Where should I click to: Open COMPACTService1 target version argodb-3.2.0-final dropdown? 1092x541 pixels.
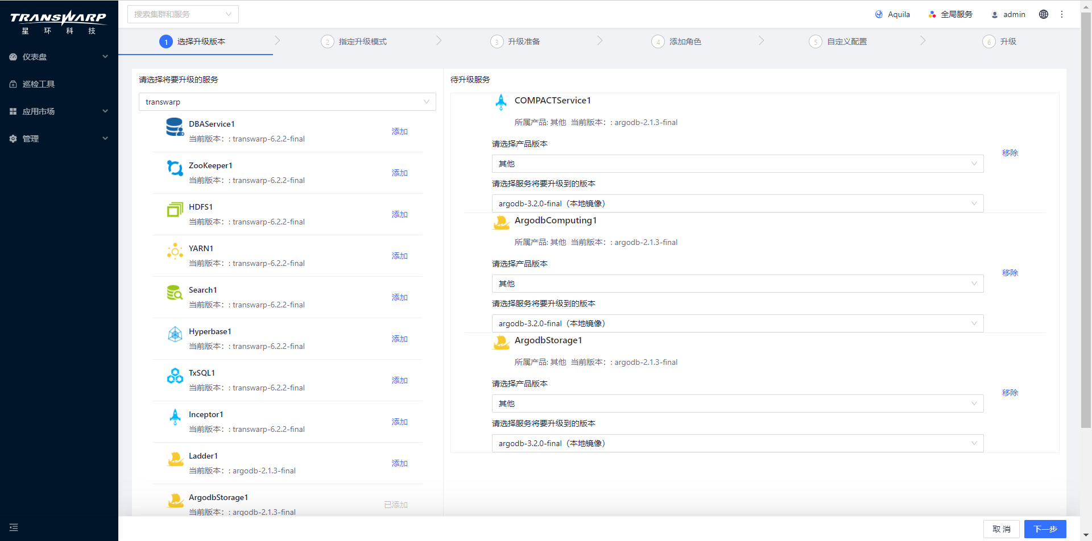coord(738,203)
